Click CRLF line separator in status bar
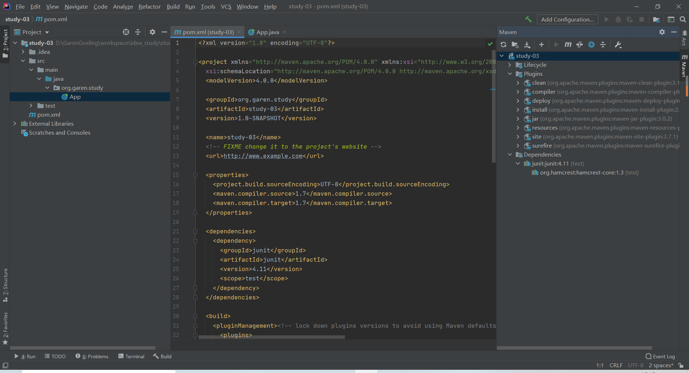The height and width of the screenshot is (373, 689). (x=616, y=365)
